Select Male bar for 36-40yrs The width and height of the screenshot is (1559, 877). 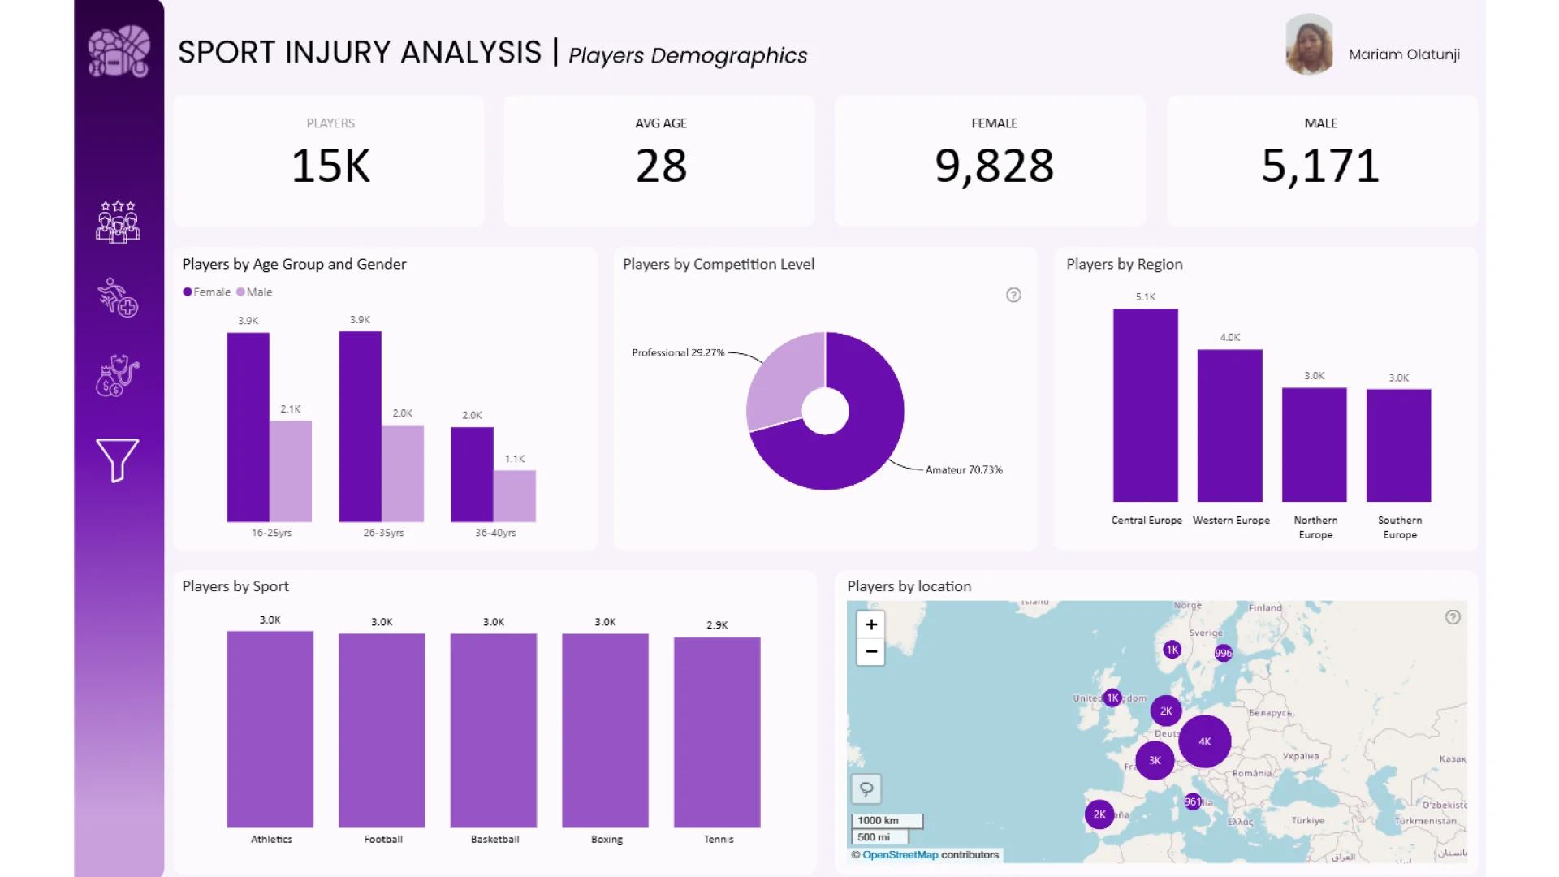[x=515, y=496]
